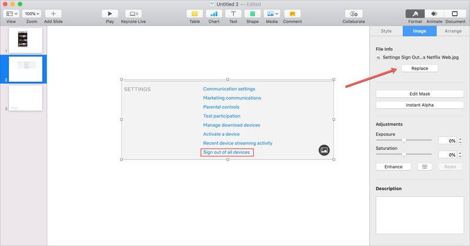Click the 'Communication settings' text in the image
The width and height of the screenshot is (470, 246).
click(229, 89)
